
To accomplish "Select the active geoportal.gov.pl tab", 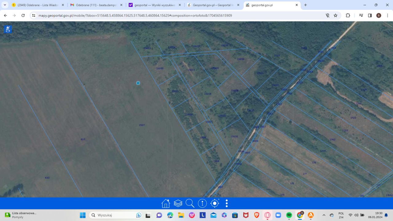I will 272,5.
